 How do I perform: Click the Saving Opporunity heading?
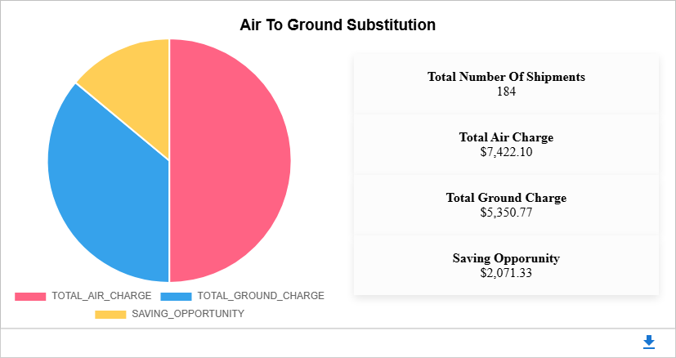click(506, 258)
